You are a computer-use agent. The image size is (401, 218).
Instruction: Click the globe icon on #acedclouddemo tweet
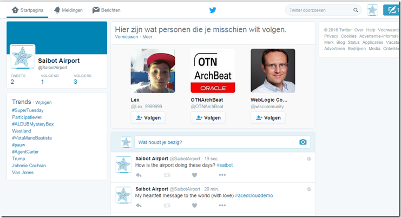[x=309, y=189]
